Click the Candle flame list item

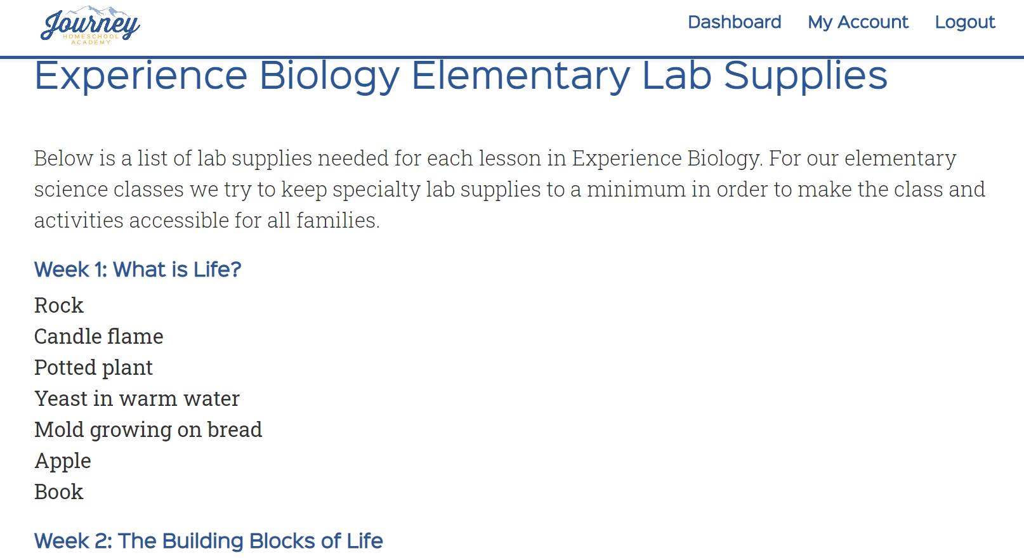point(99,337)
